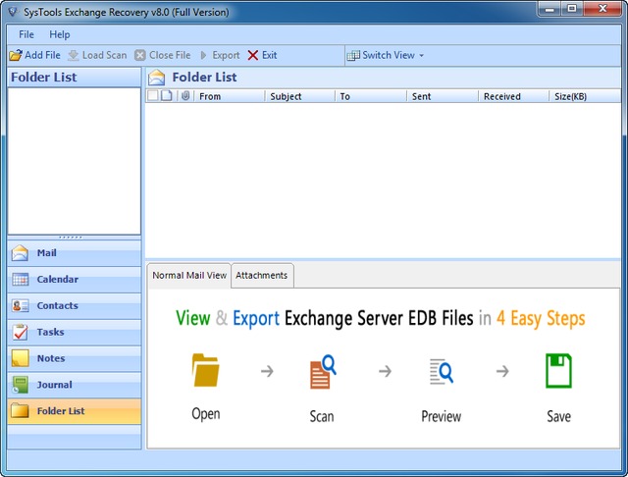Click the Add File toolbar icon

click(16, 56)
